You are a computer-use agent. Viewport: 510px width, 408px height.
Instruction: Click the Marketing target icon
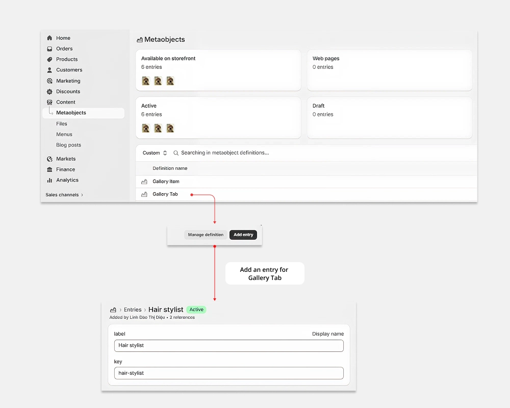point(49,81)
